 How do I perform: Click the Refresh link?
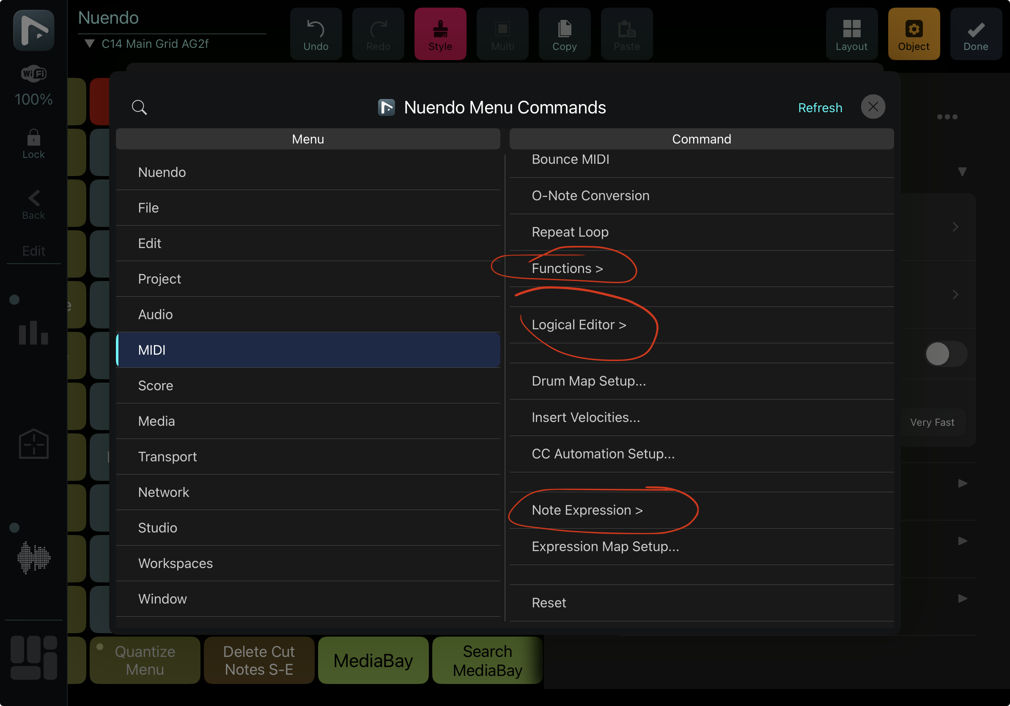tap(820, 108)
